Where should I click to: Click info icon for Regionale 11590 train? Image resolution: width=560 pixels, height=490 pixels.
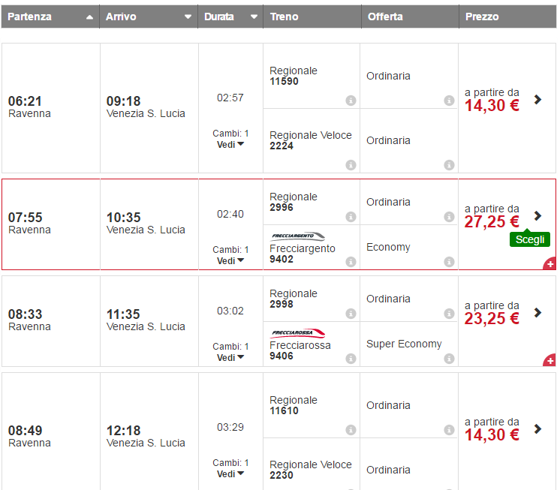(351, 101)
